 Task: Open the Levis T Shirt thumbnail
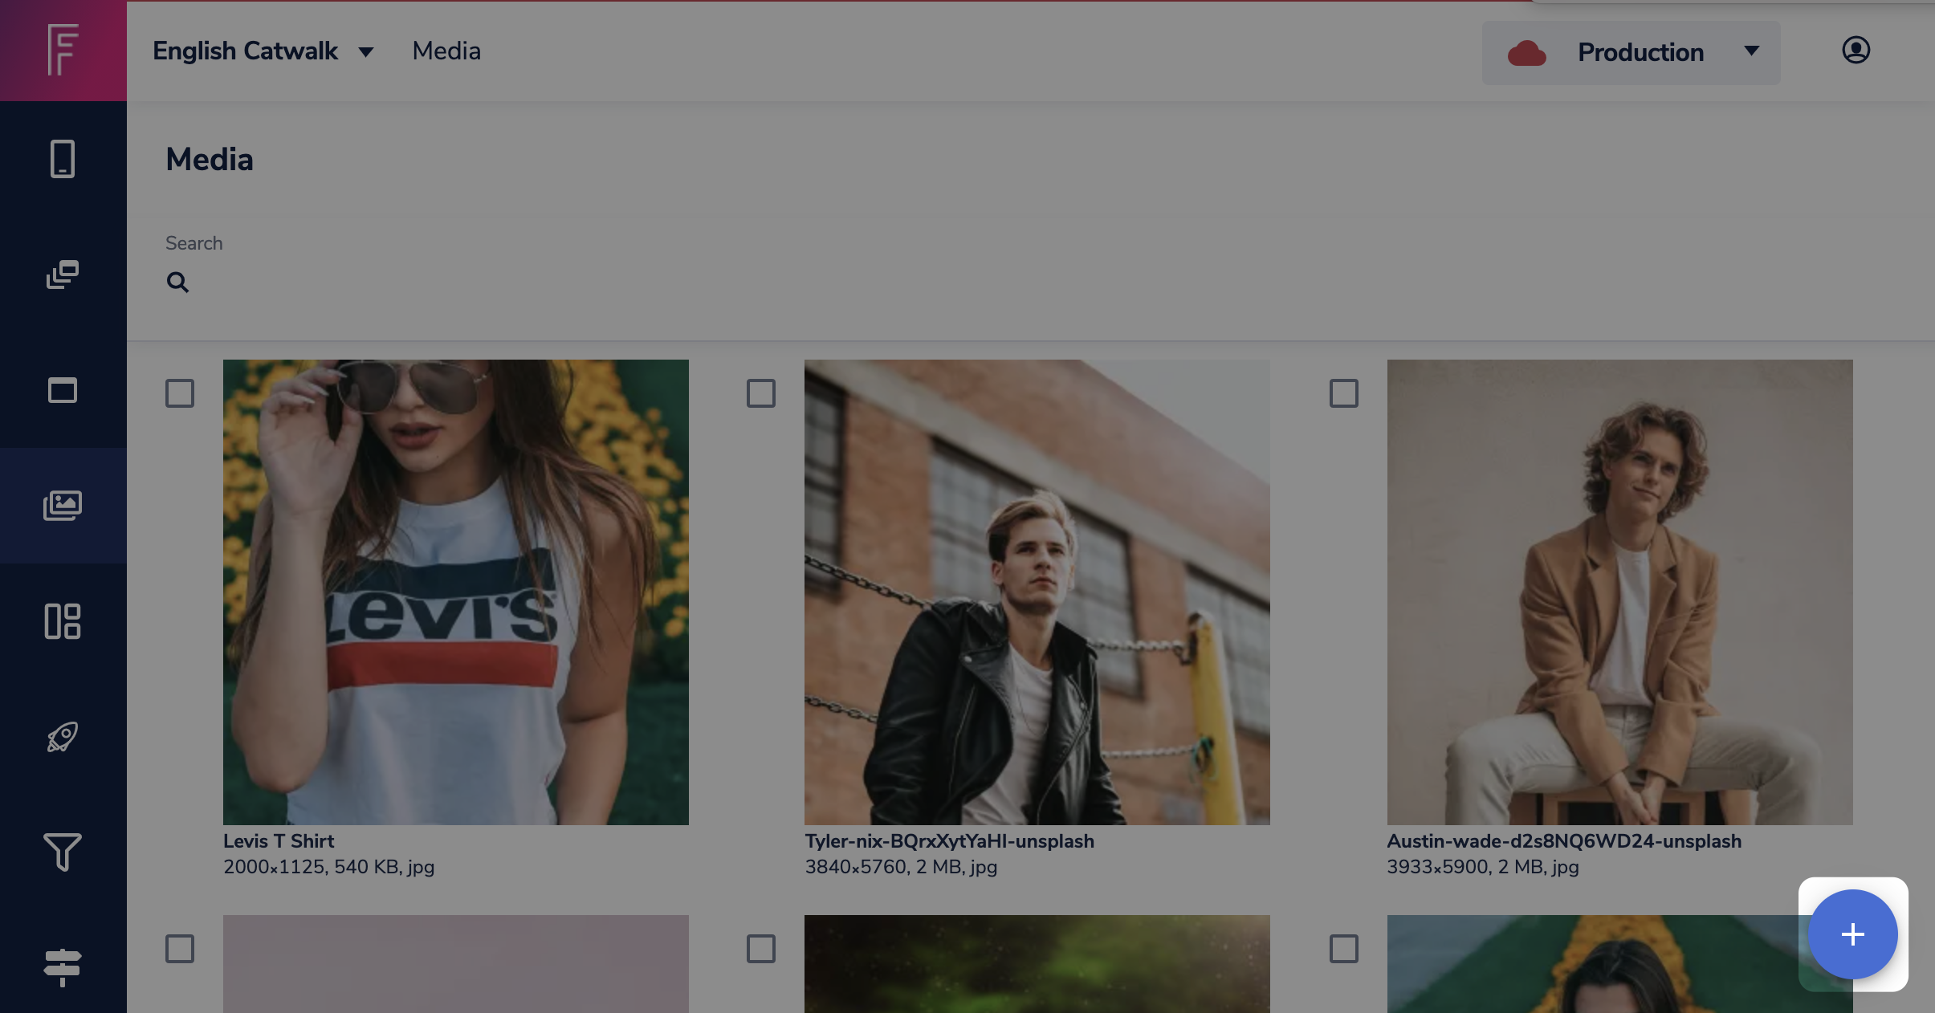pyautogui.click(x=456, y=592)
